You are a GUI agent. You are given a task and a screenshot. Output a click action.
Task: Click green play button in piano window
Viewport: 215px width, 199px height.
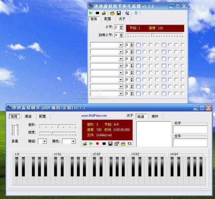[x=91, y=144]
